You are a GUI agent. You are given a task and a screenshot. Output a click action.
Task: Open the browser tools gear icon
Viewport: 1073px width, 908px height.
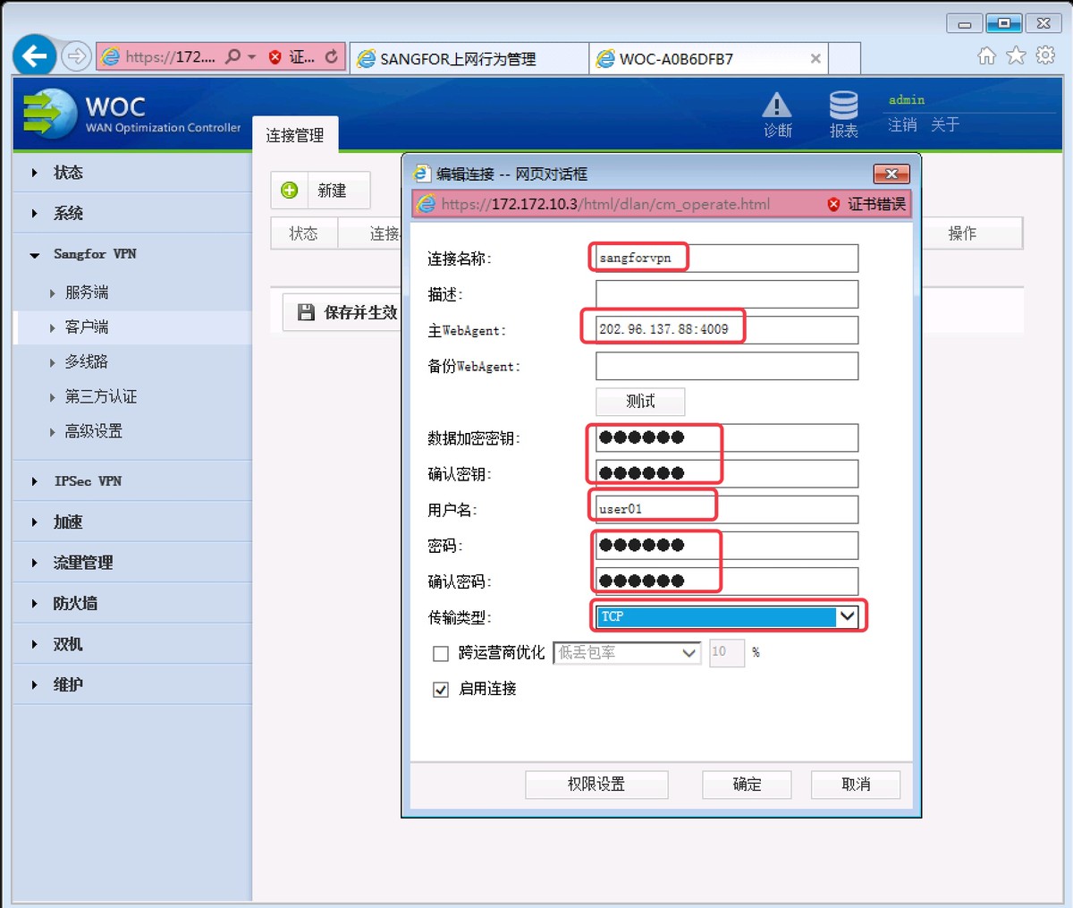1045,56
